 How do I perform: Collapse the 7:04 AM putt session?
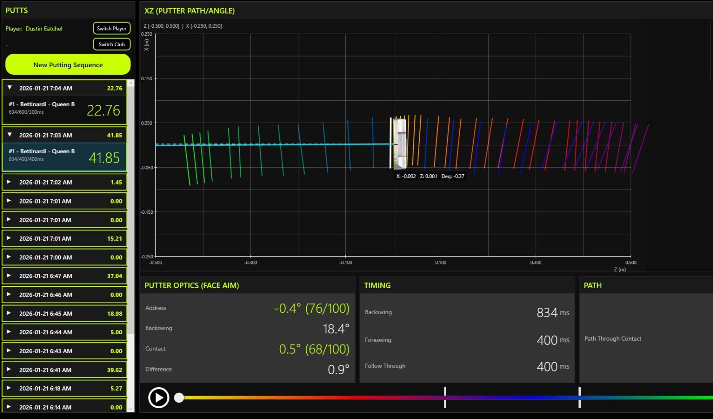[x=9, y=88]
